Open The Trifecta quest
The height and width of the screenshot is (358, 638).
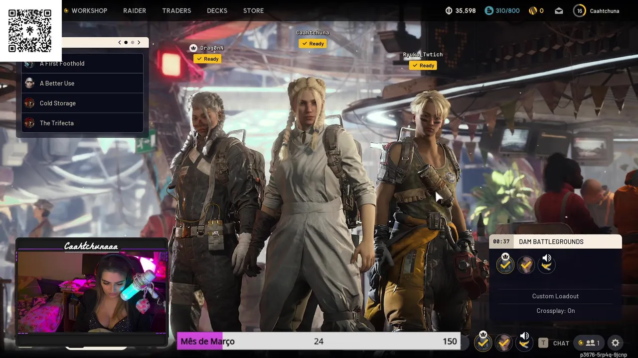(82, 123)
